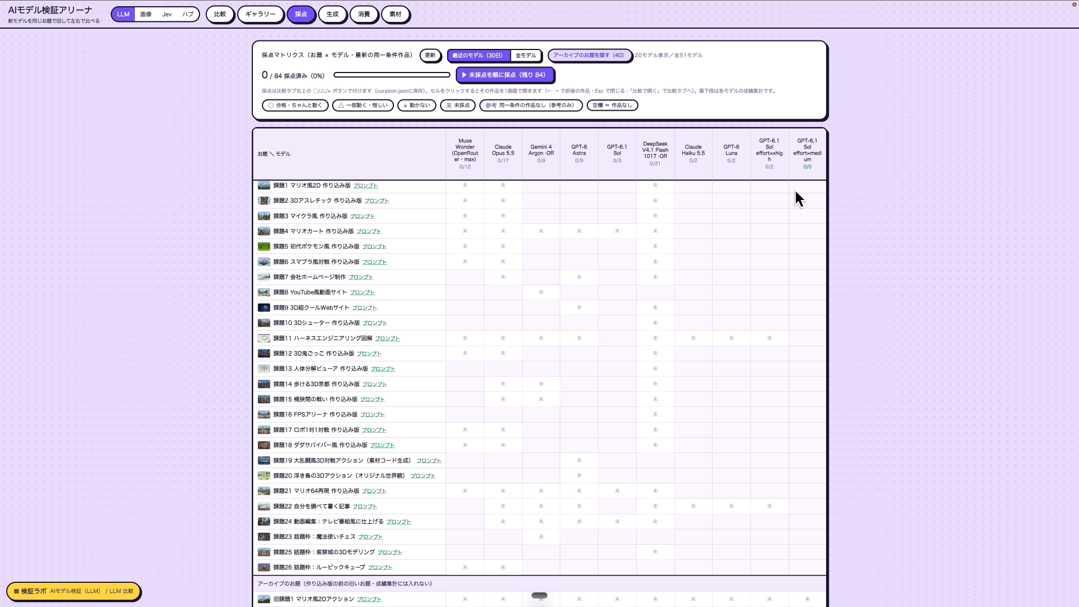Open プロンプト link for 課題16 FPSアリーナ
The width and height of the screenshot is (1079, 607).
tap(373, 415)
